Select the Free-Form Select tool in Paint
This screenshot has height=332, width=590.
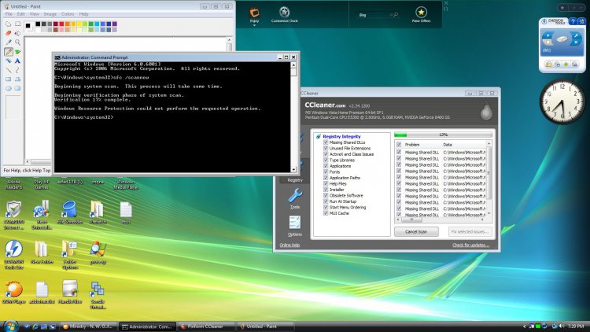[9, 24]
